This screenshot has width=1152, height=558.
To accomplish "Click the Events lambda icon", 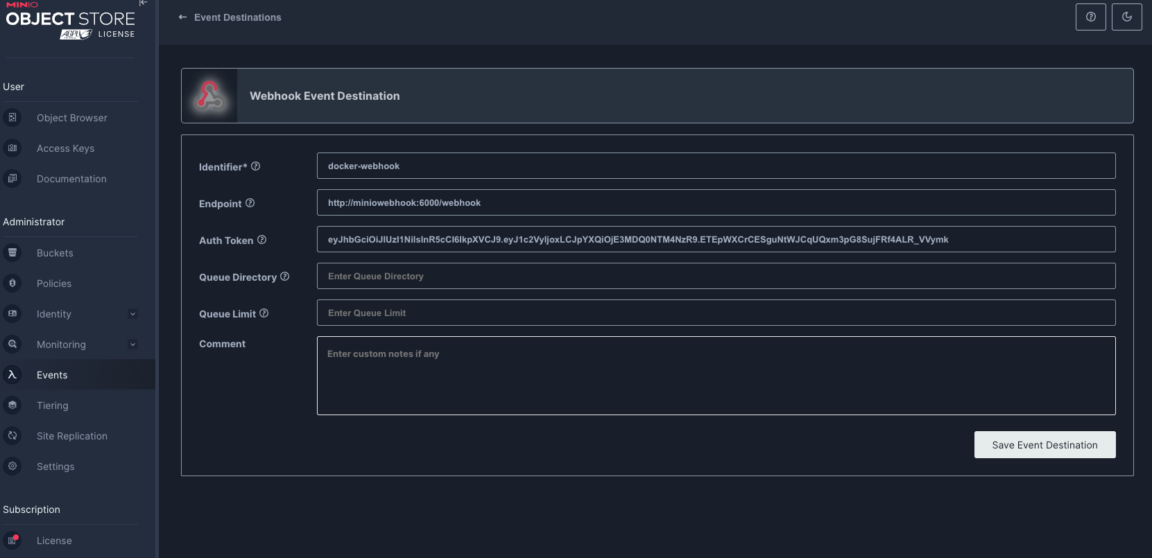I will click(x=12, y=374).
